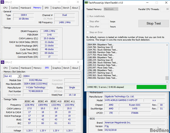Click CPU-Z app icon in Memory window title
The height and width of the screenshot is (133, 170).
click(2, 2)
